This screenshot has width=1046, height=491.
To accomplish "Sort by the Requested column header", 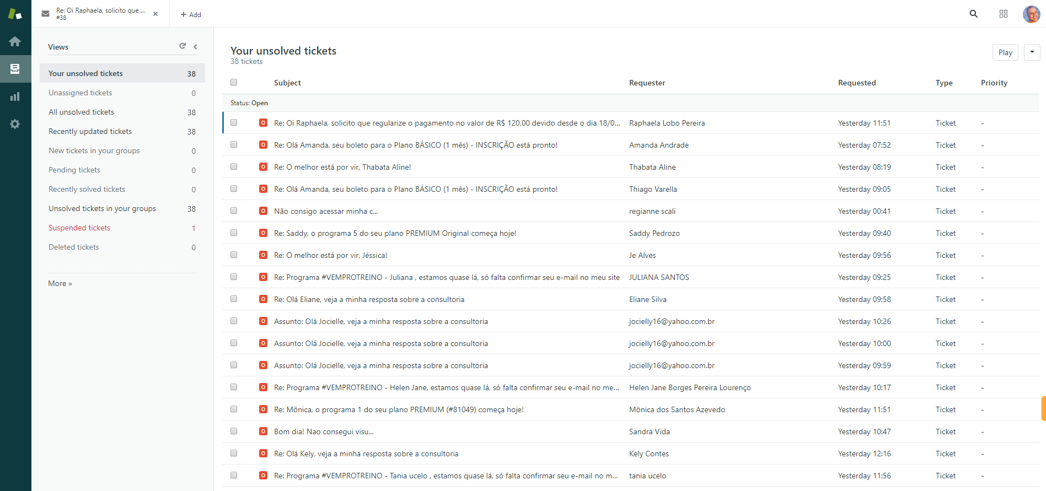I will point(856,83).
